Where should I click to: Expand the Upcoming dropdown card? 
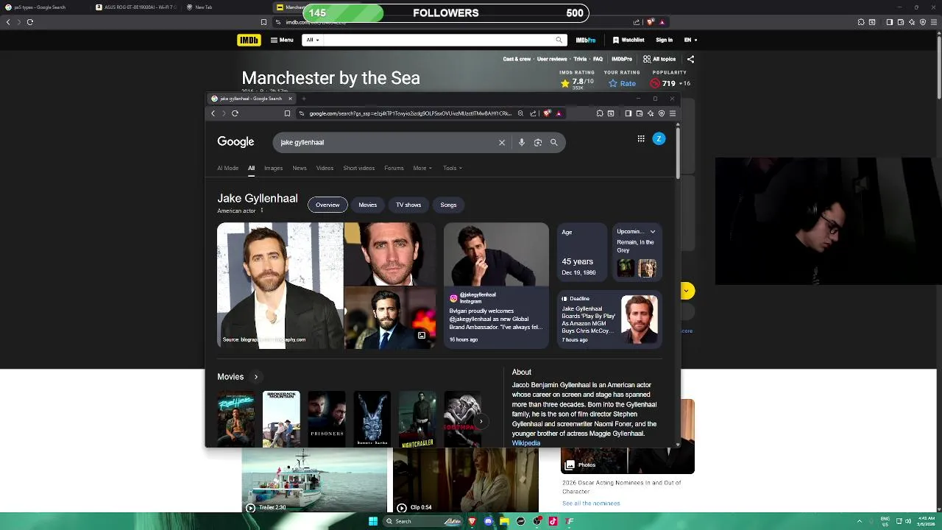(652, 232)
